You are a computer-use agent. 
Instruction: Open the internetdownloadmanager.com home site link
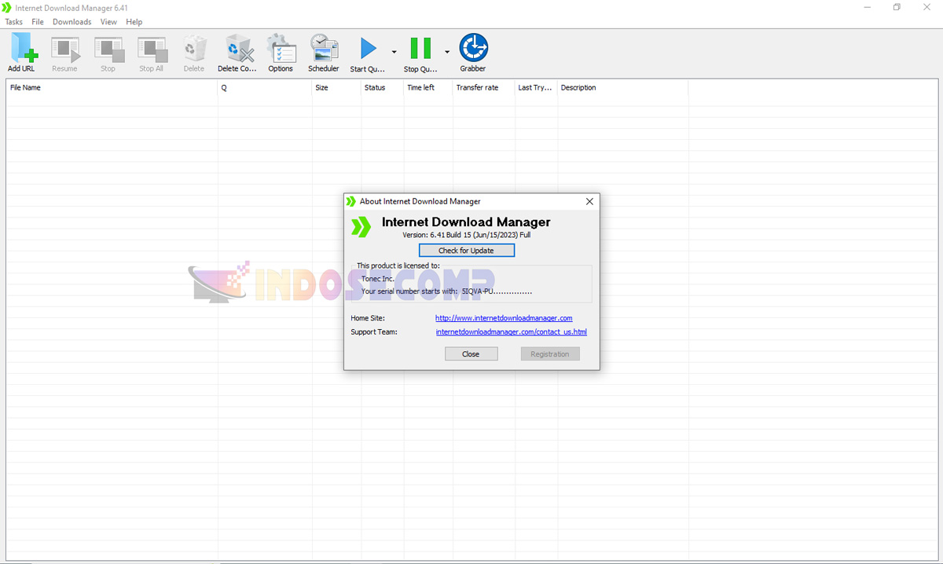[x=504, y=318]
